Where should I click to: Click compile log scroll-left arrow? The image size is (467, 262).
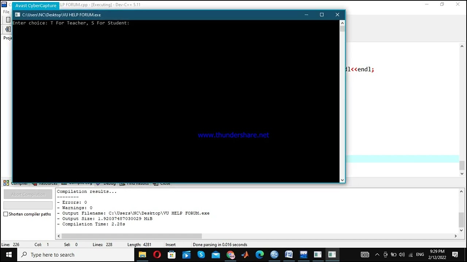pyautogui.click(x=59, y=236)
